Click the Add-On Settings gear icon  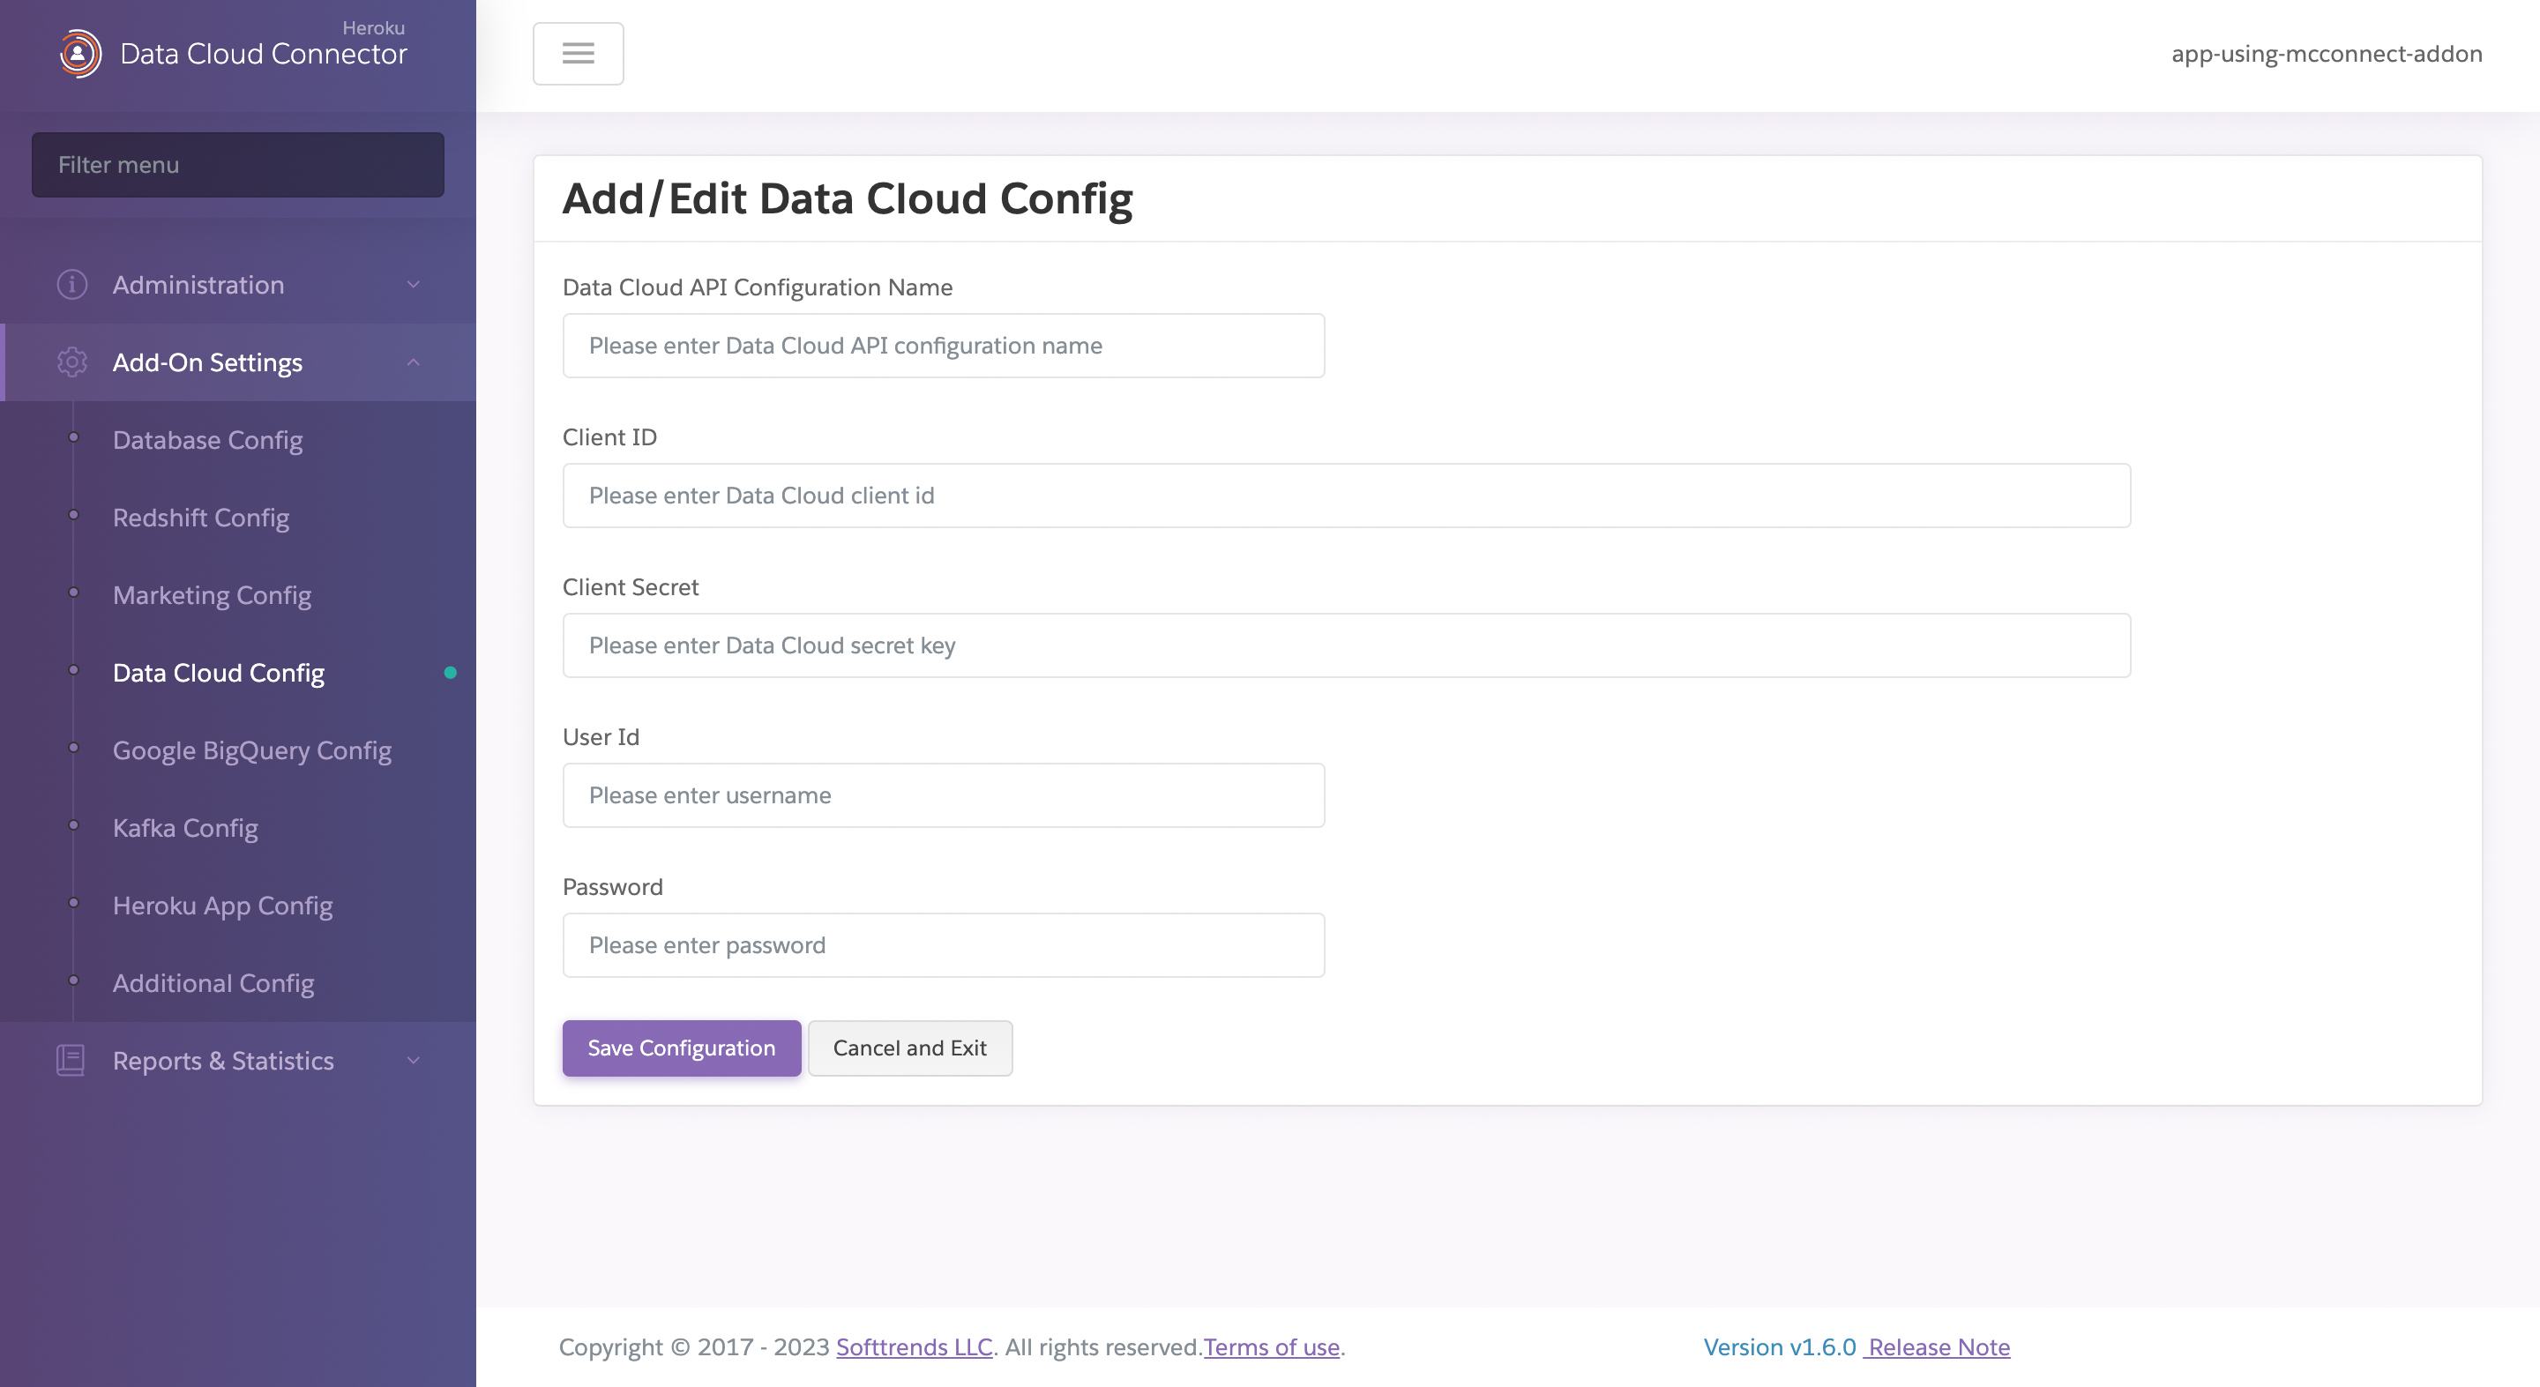point(70,361)
